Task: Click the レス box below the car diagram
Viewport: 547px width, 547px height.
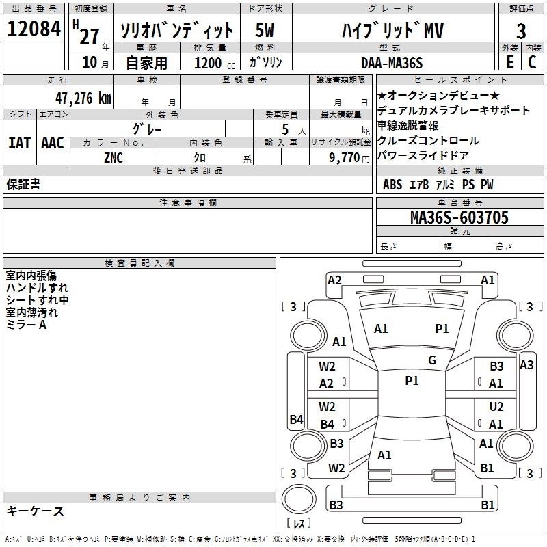Action: point(299,524)
